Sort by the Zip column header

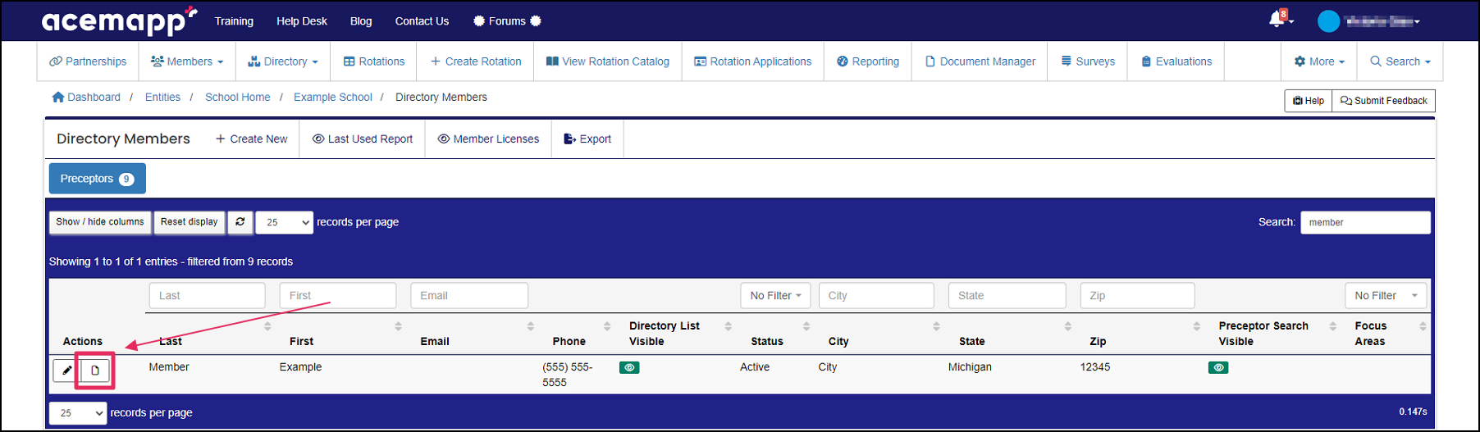click(x=1098, y=341)
